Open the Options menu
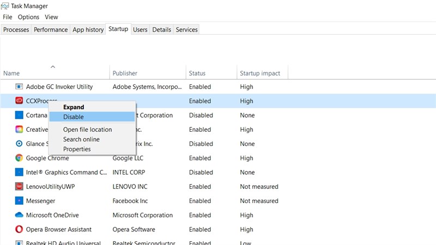 [28, 17]
